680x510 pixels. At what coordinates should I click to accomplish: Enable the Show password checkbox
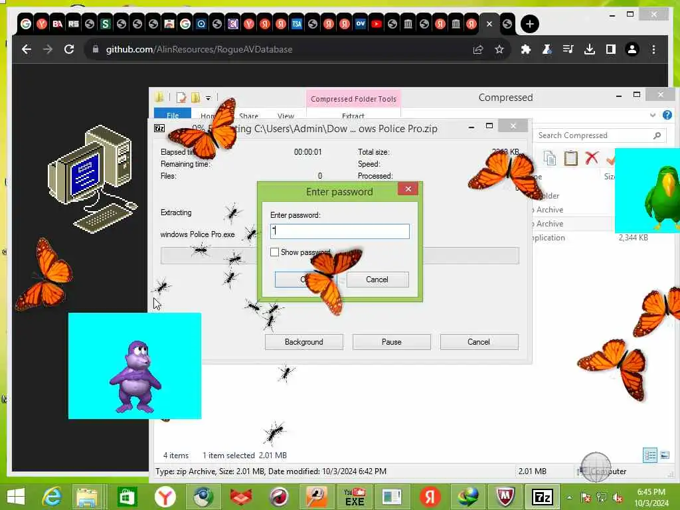274,252
